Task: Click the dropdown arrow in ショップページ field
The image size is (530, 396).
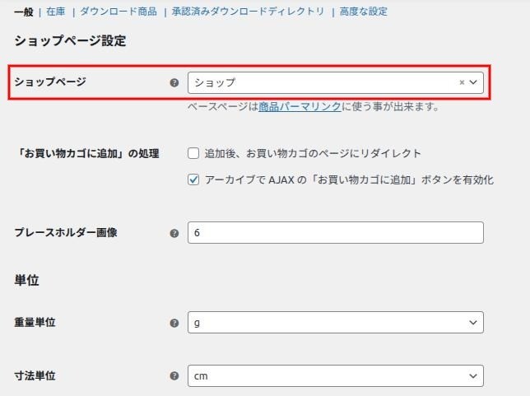Action: pos(474,82)
